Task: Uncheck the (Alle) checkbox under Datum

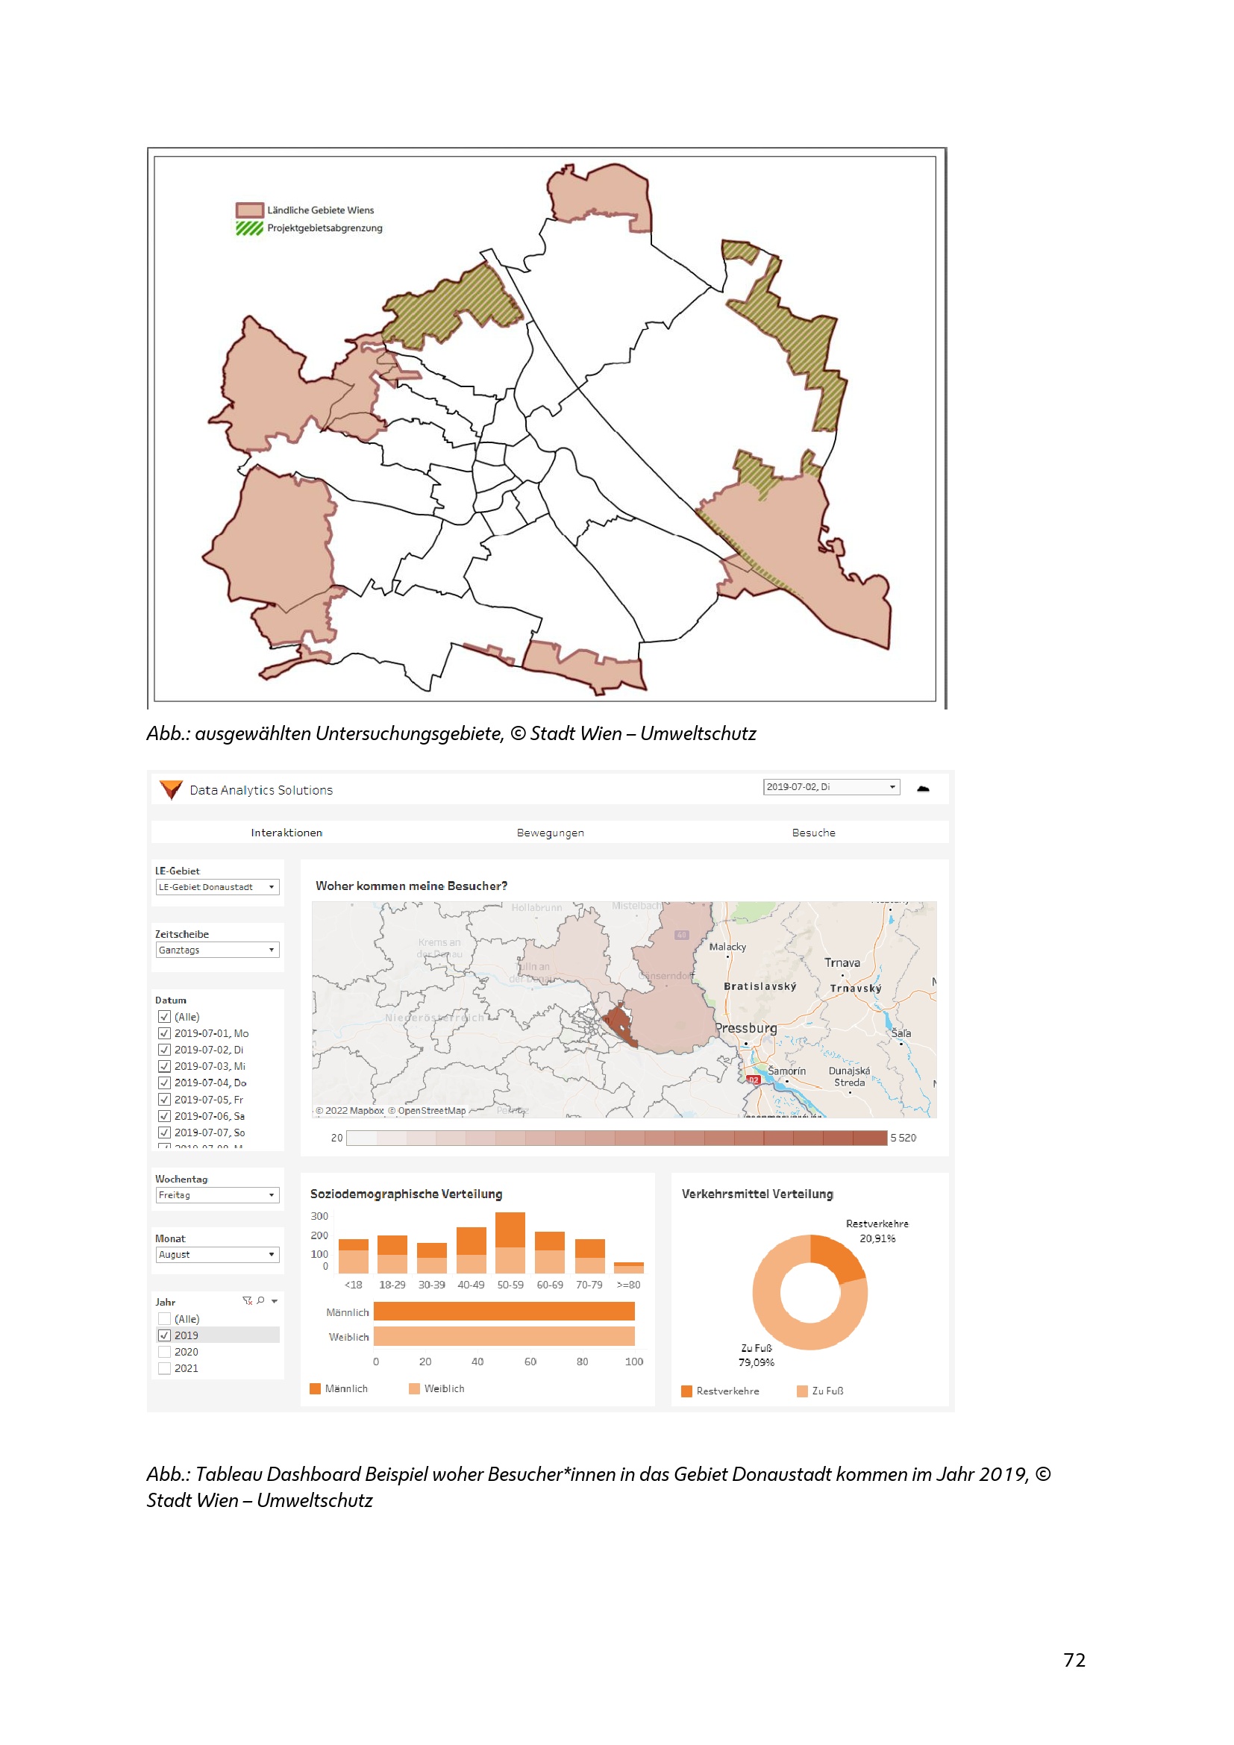Action: pyautogui.click(x=164, y=1017)
